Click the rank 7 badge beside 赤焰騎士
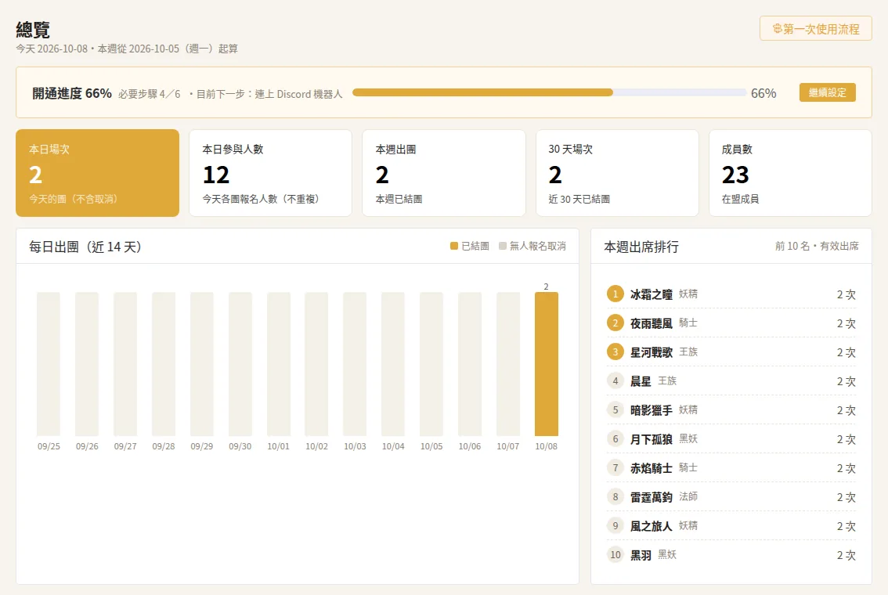Screen dimensions: 888x595 point(615,468)
